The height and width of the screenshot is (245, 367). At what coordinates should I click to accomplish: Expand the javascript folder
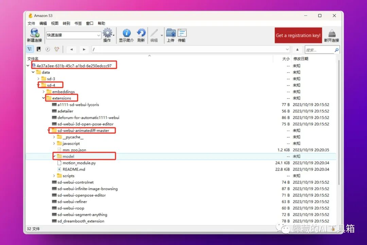pyautogui.click(x=54, y=144)
